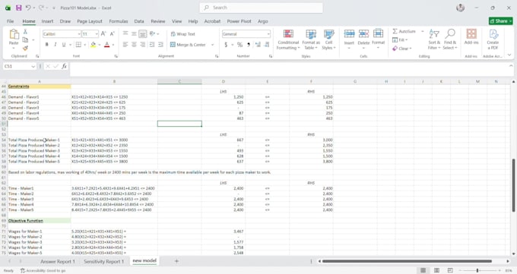Toggle Wrap Text on
This screenshot has height=274, width=517.
pos(182,34)
